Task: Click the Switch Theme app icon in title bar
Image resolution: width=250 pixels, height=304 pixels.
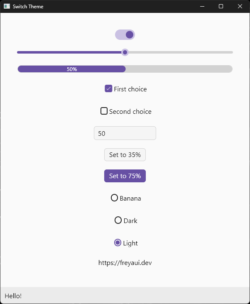Action: (7, 6)
